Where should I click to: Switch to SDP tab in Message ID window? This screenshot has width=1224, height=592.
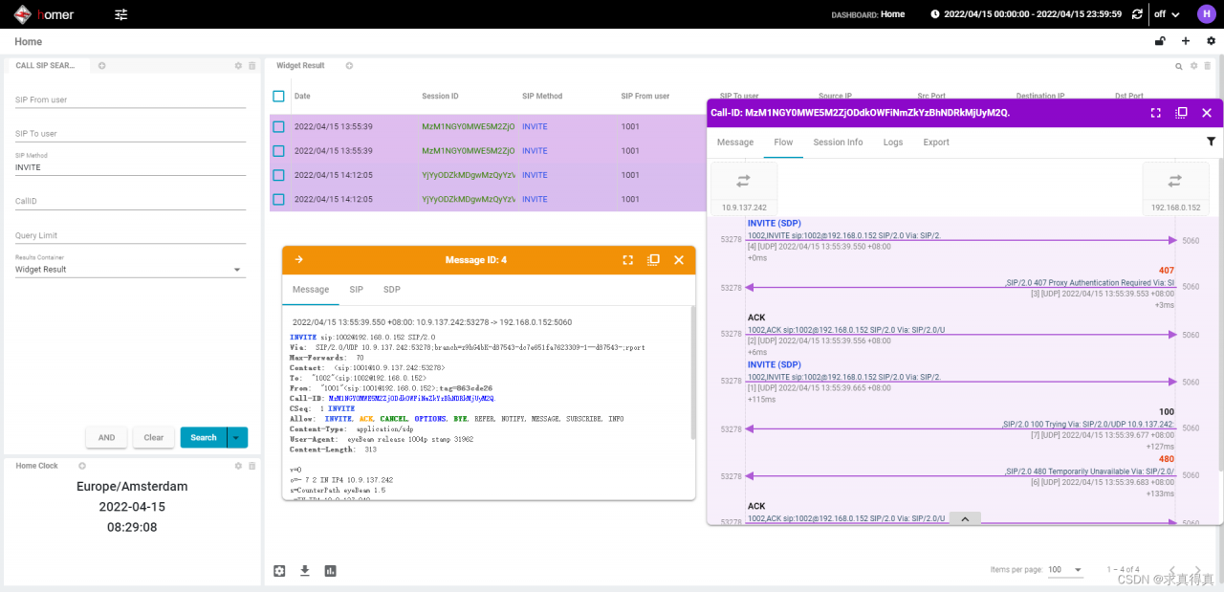coord(392,290)
